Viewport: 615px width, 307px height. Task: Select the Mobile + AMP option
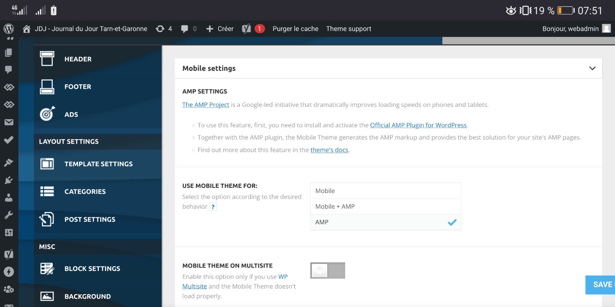385,206
